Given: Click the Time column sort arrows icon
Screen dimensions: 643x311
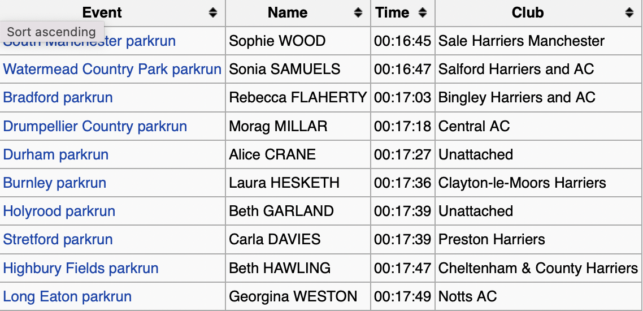Looking at the screenshot, I should pyautogui.click(x=422, y=12).
